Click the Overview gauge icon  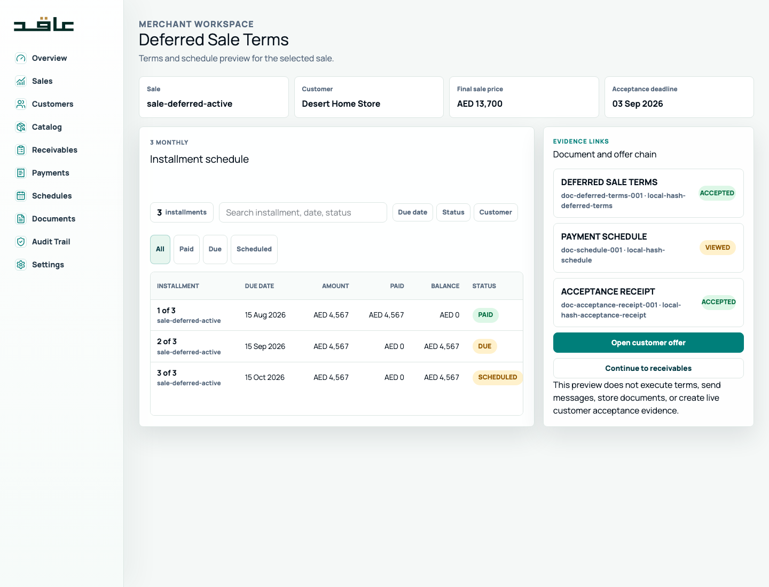point(21,58)
